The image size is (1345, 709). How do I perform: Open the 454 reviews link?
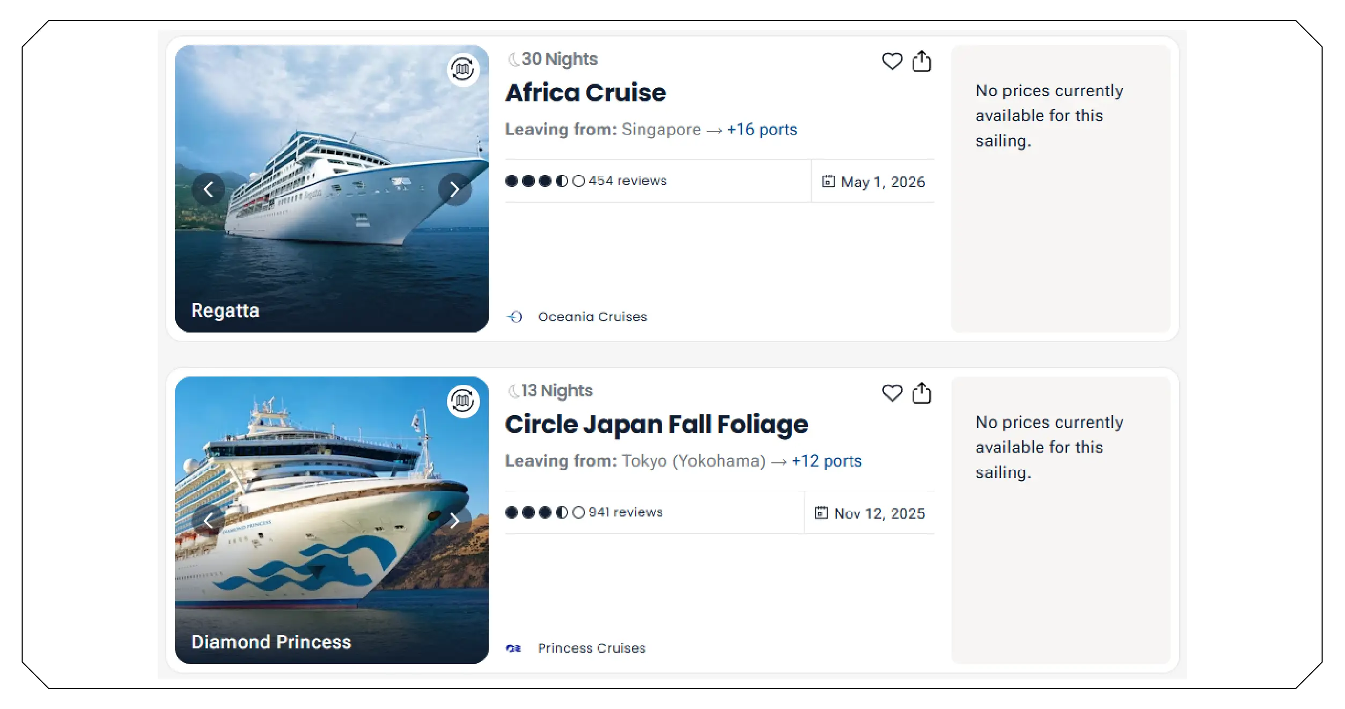point(627,181)
